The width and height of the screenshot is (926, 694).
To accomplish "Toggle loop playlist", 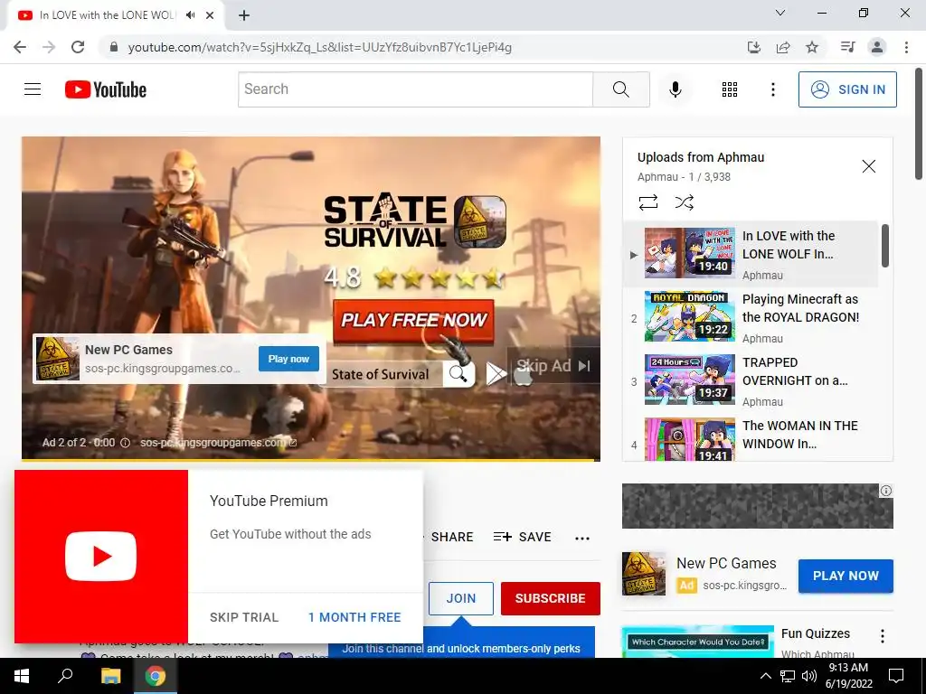I will click(647, 202).
